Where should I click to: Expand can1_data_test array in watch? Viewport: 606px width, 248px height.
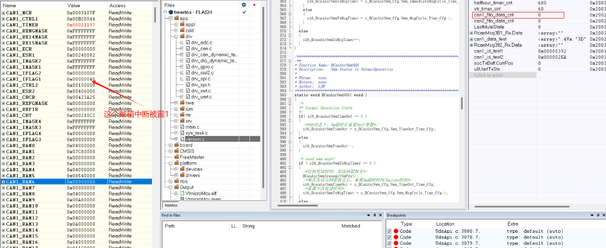point(472,39)
